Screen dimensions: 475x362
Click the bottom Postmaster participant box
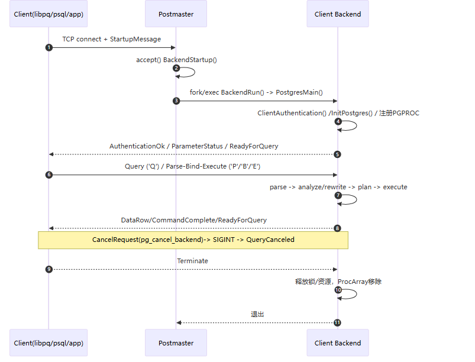pyautogui.click(x=176, y=342)
